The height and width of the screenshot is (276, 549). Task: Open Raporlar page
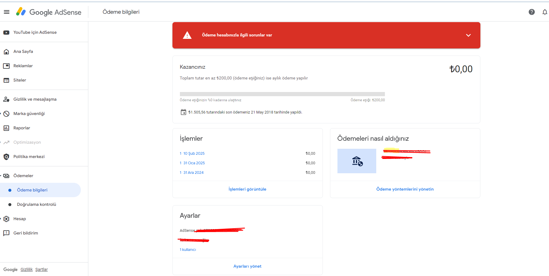(x=22, y=128)
